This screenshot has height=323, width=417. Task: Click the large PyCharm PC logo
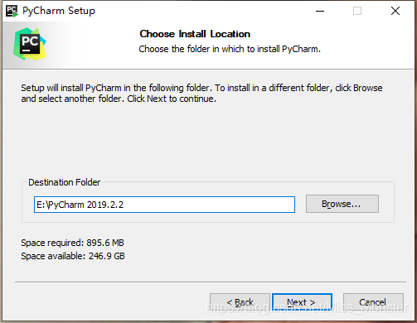point(30,44)
